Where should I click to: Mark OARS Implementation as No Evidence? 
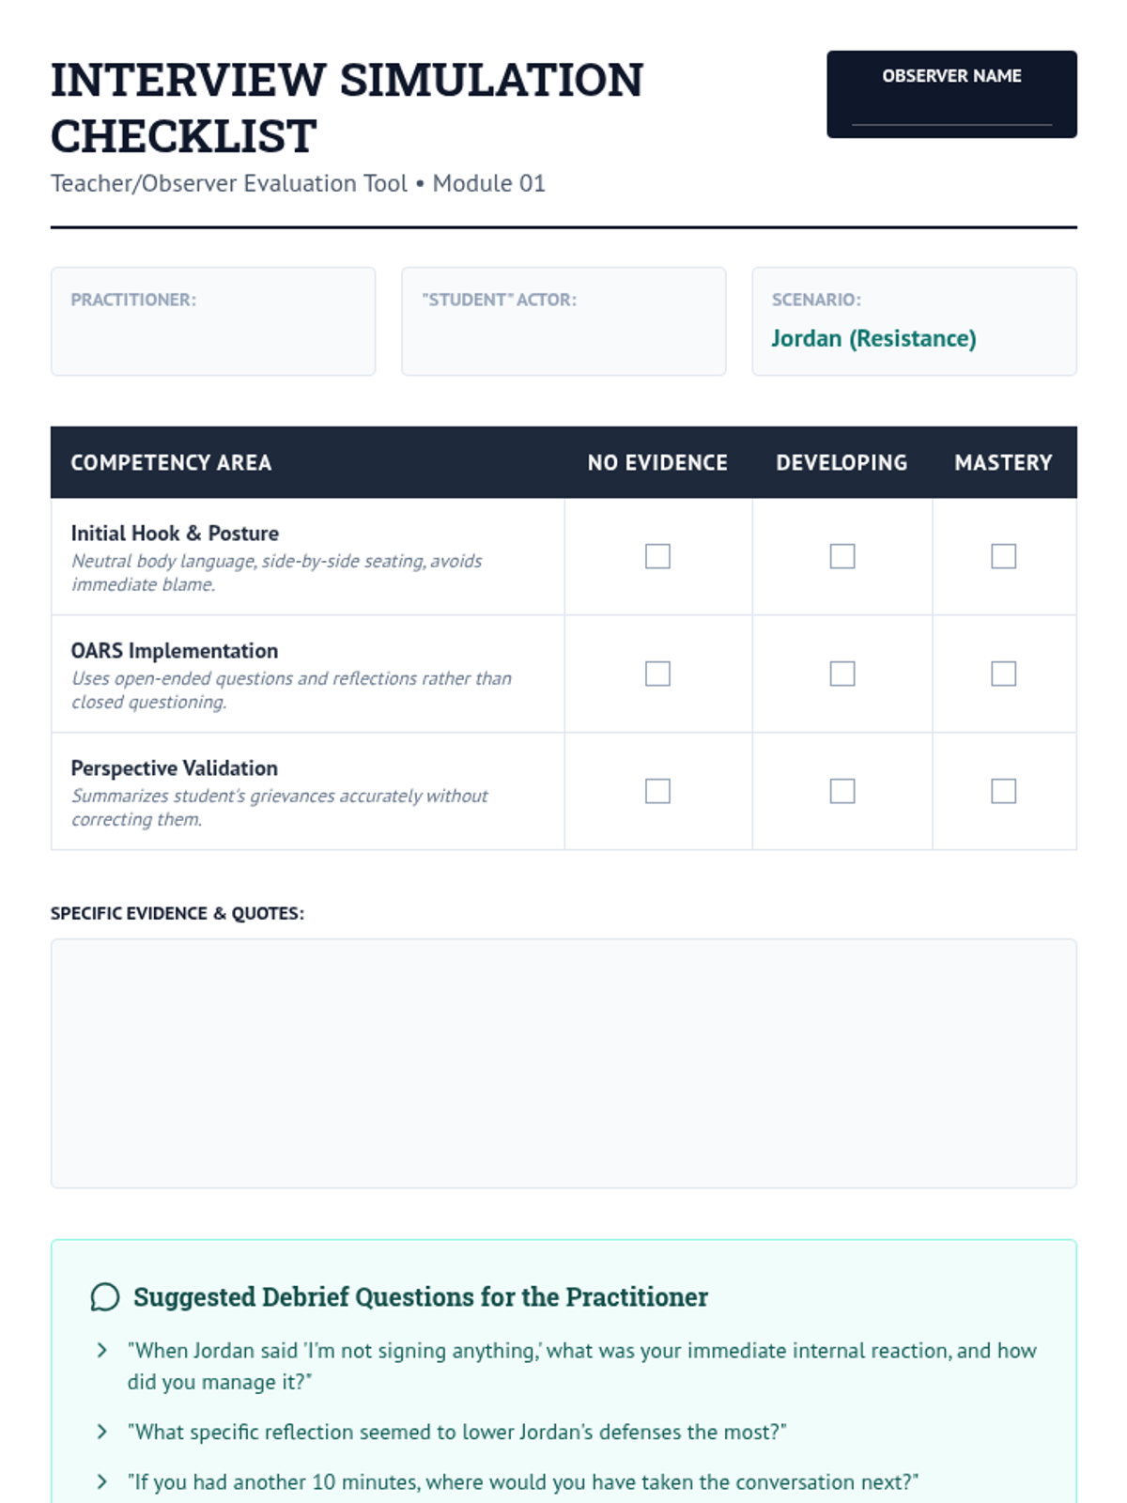click(x=657, y=674)
